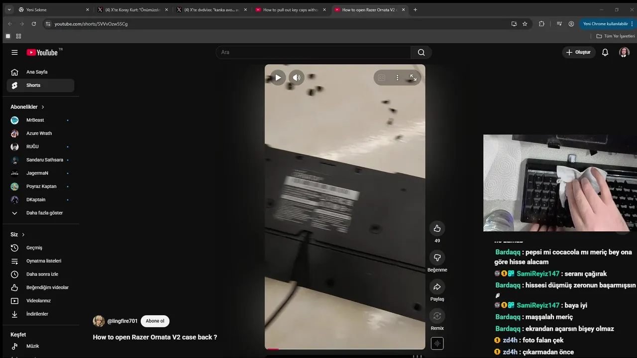Screen dimensions: 637x358
Task: Remix this Short
Action: click(x=437, y=316)
